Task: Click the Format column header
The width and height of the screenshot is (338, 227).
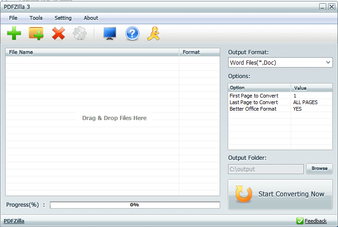Action: coord(200,53)
